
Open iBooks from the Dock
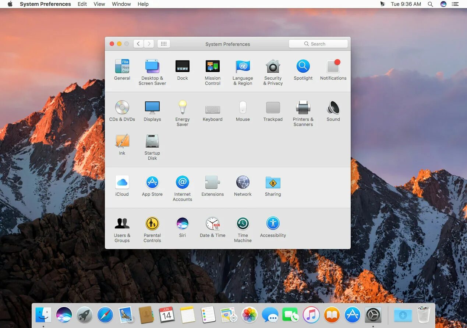332,315
